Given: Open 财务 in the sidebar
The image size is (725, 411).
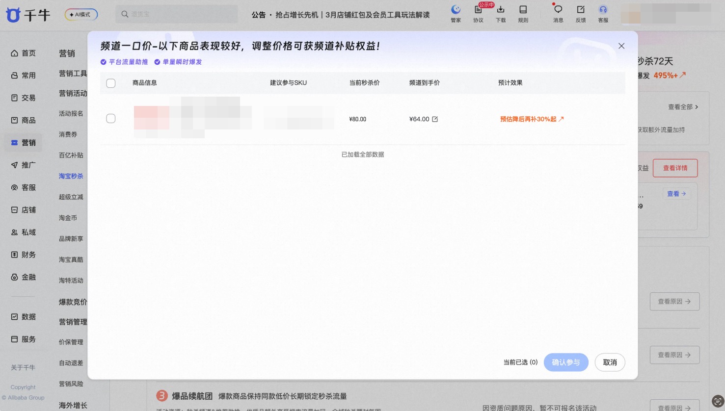Looking at the screenshot, I should pos(24,255).
